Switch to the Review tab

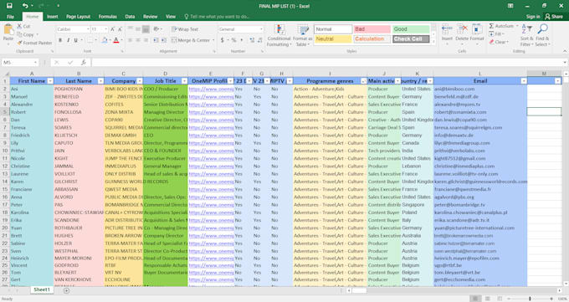151,17
